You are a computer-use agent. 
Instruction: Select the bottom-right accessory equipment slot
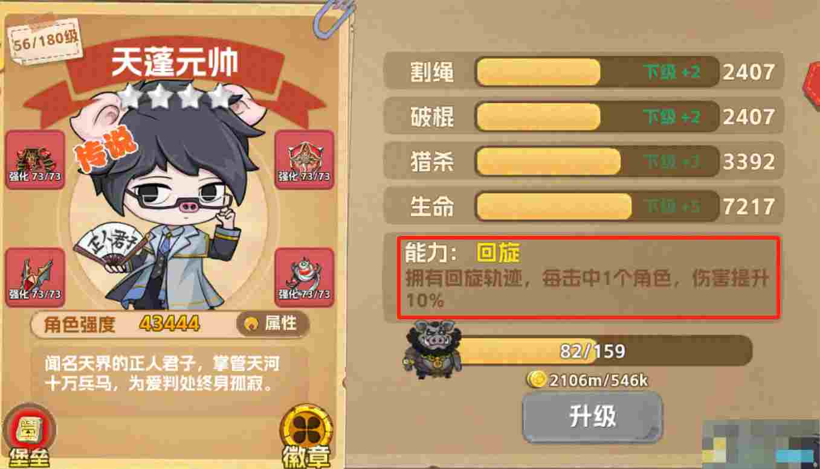point(304,276)
